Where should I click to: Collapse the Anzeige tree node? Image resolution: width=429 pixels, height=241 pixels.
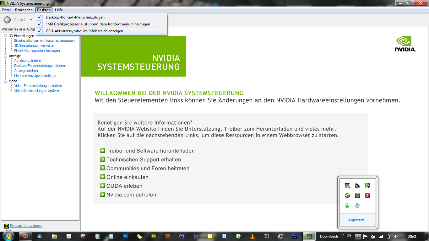coord(6,56)
